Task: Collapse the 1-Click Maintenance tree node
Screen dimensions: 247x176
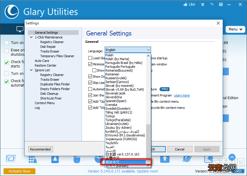Action: 31,37
